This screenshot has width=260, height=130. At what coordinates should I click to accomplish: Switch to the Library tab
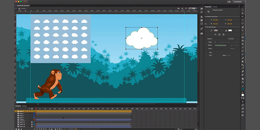(x=215, y=7)
